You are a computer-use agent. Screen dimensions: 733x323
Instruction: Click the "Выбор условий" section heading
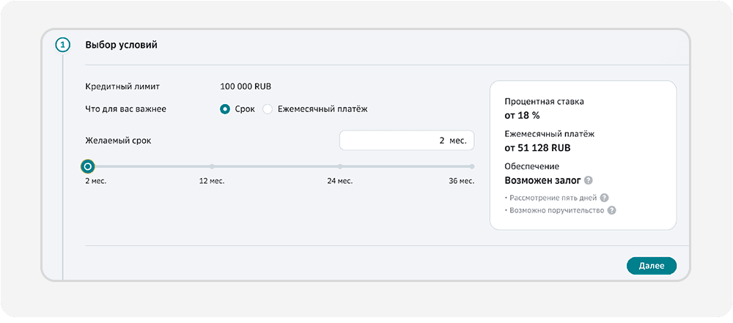pyautogui.click(x=122, y=45)
